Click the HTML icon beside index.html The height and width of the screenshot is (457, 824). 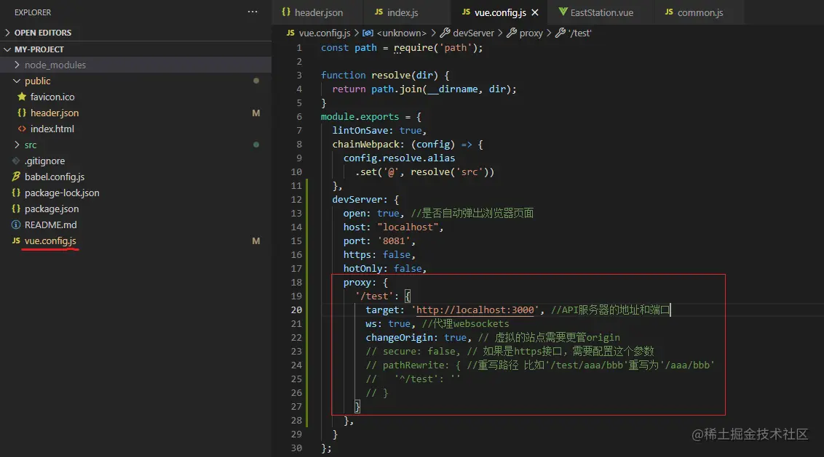coord(22,129)
